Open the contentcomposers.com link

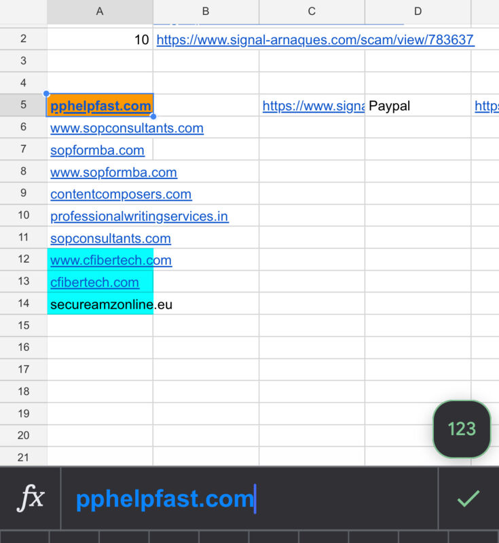(x=121, y=194)
